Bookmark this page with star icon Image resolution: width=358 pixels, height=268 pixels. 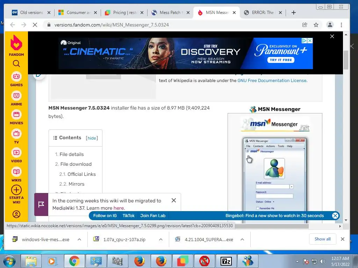(x=316, y=25)
